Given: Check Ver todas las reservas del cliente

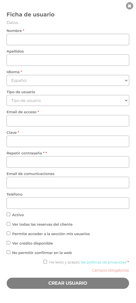Looking at the screenshot, I should pyautogui.click(x=9, y=224).
